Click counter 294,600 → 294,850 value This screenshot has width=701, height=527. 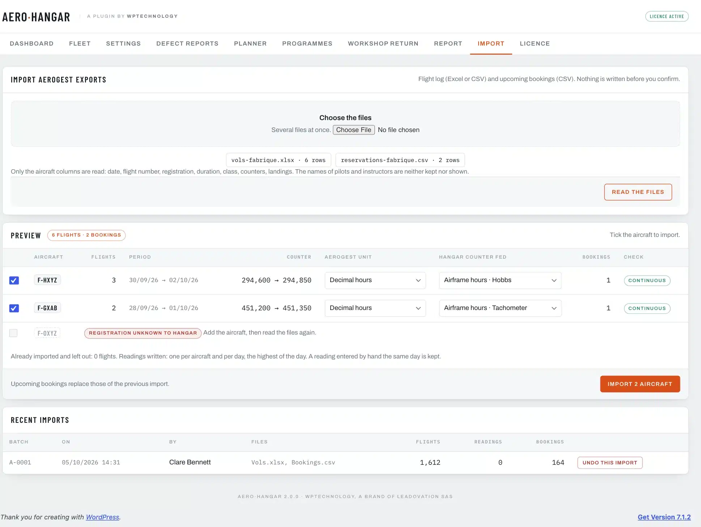tap(276, 280)
